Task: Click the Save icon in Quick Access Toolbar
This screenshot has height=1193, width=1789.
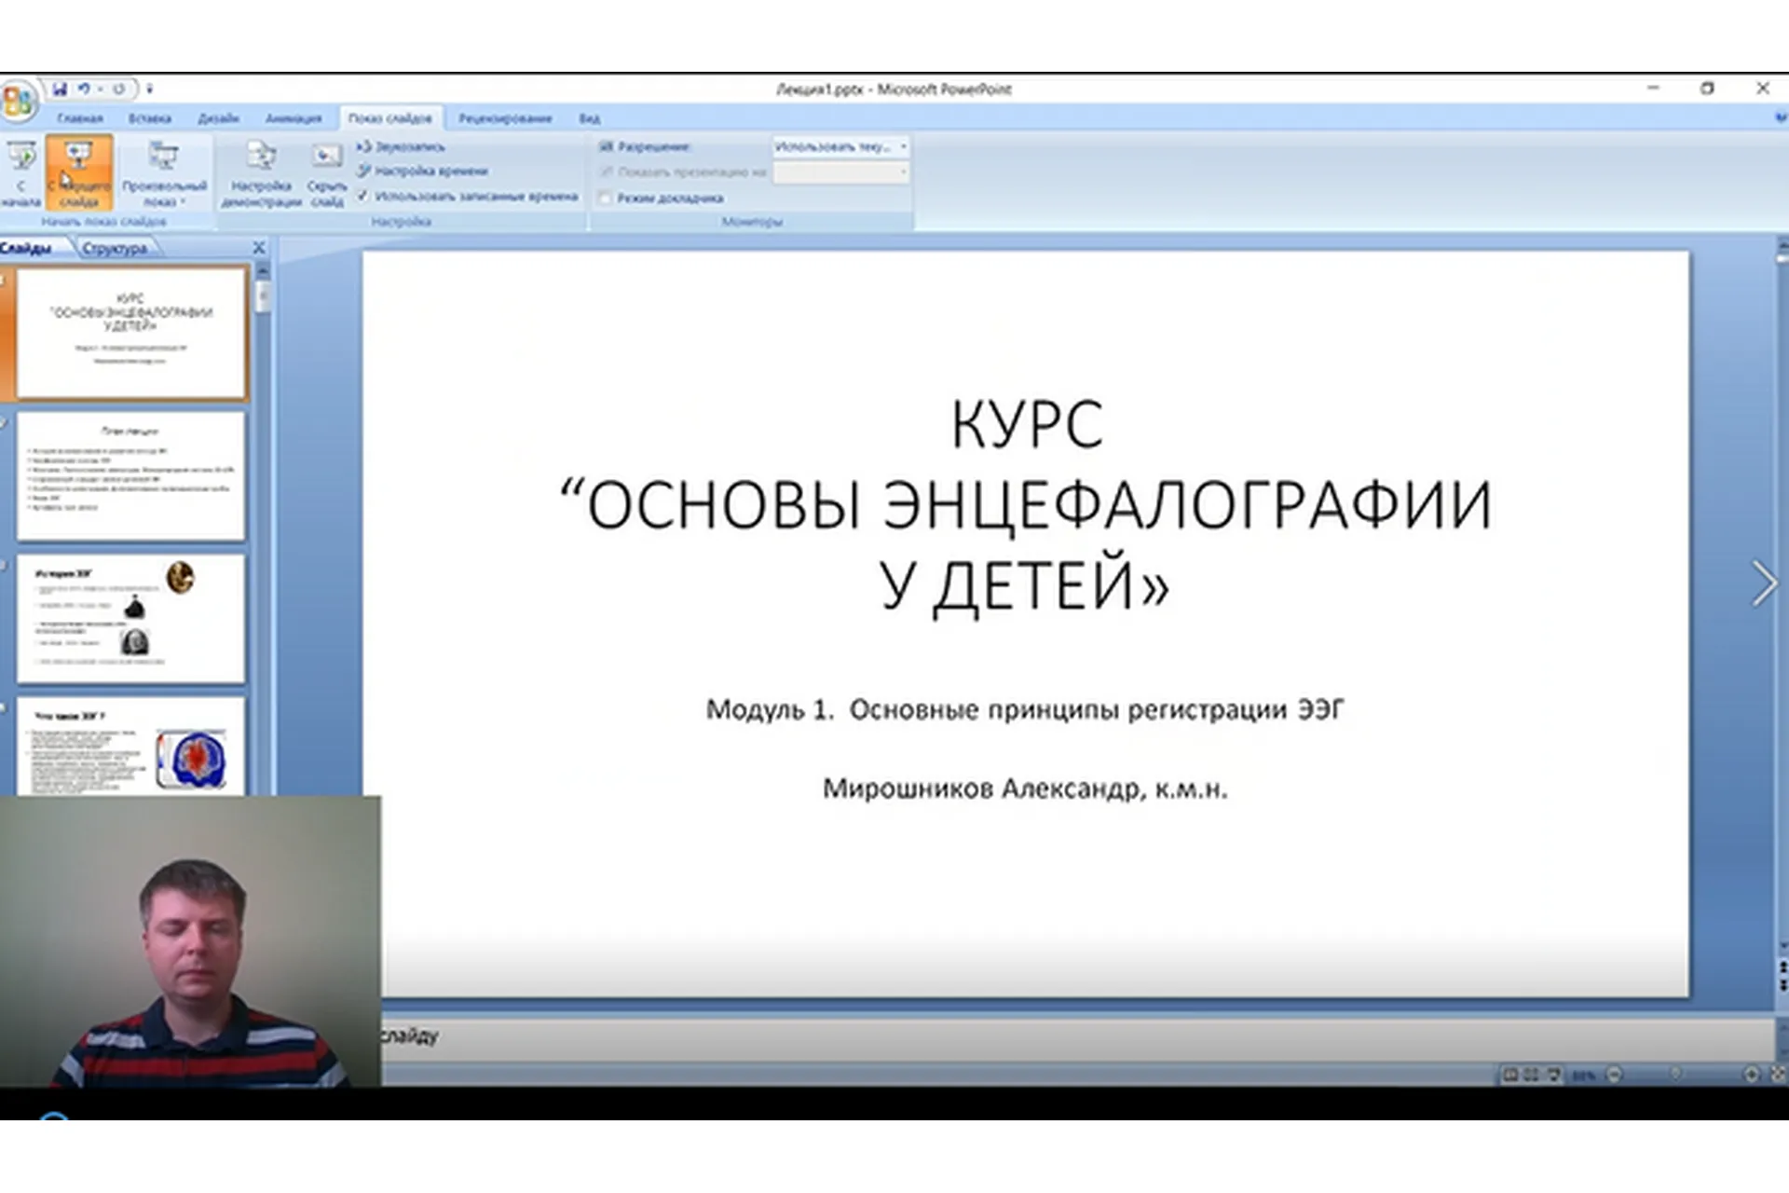Action: tap(61, 89)
